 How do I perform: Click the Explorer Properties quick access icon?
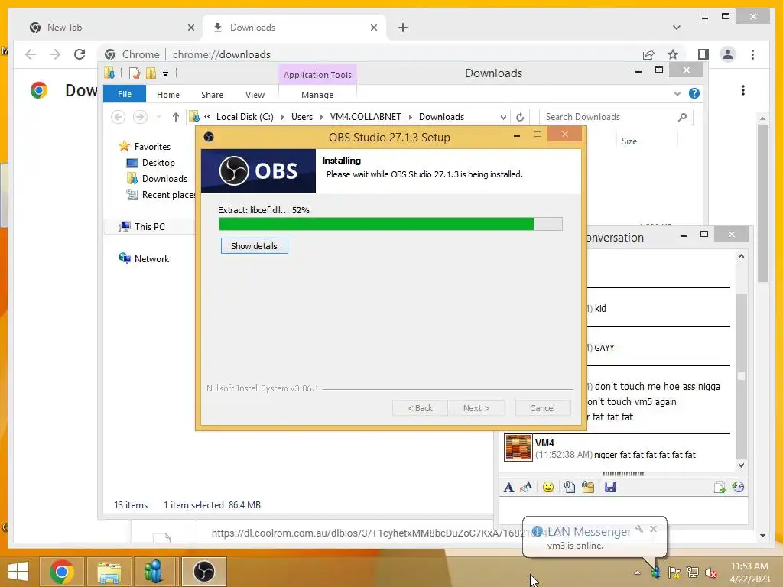[135, 74]
